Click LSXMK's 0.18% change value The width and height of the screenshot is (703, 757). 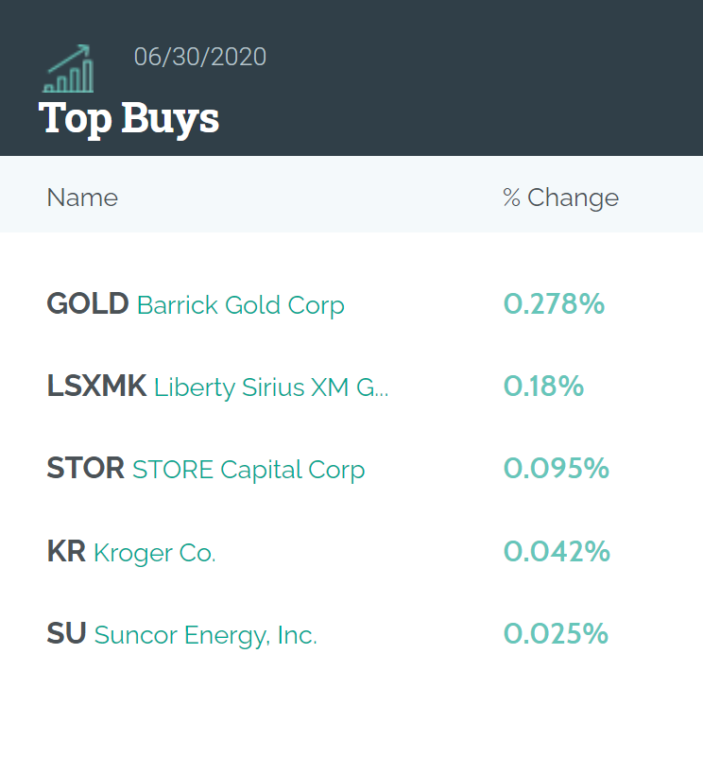coord(543,387)
